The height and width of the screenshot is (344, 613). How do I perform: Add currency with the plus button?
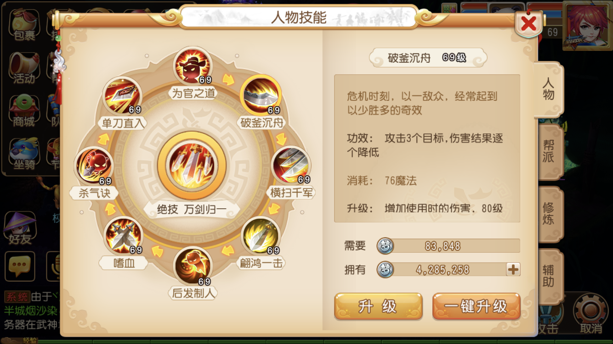coord(513,269)
